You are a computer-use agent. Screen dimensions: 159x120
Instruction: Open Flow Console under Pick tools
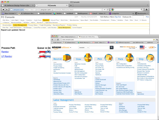click(99, 64)
